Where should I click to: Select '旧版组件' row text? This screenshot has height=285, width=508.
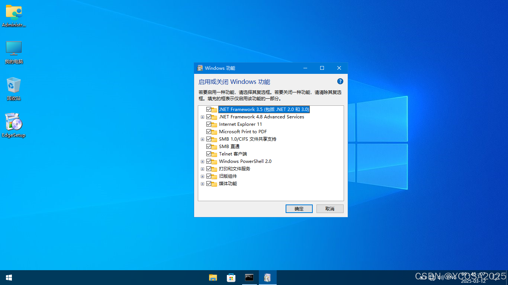pyautogui.click(x=228, y=176)
